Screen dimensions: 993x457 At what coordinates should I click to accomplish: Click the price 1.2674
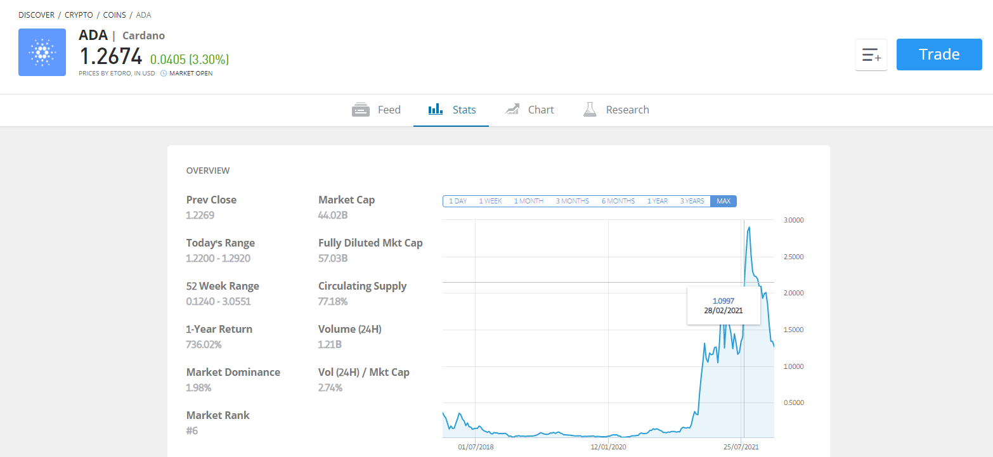click(x=110, y=57)
